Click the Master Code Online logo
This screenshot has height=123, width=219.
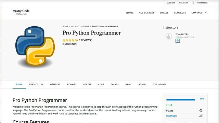click(x=21, y=12)
